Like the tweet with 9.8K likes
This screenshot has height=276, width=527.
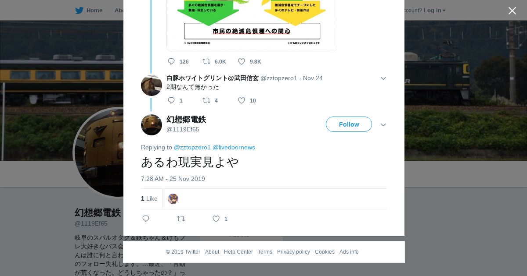click(x=242, y=61)
